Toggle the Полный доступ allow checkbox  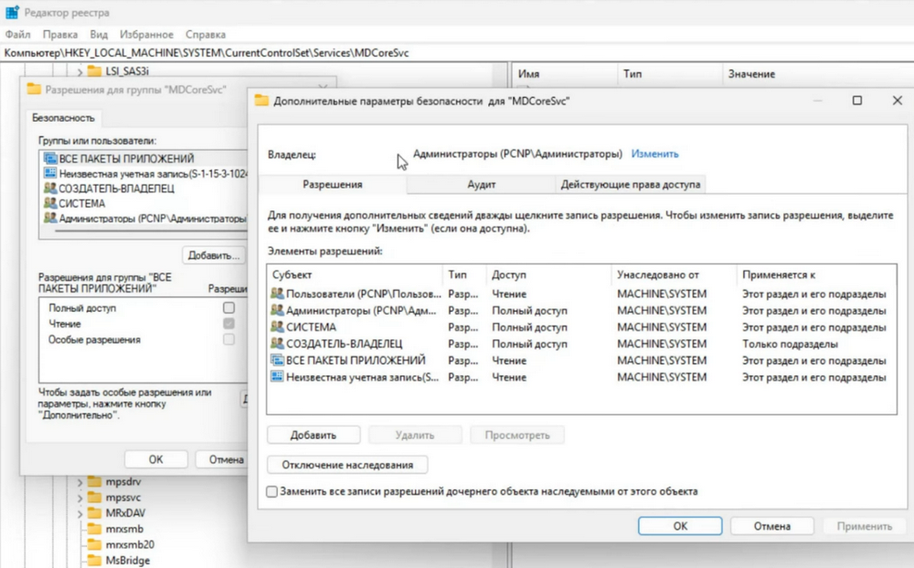click(x=228, y=308)
